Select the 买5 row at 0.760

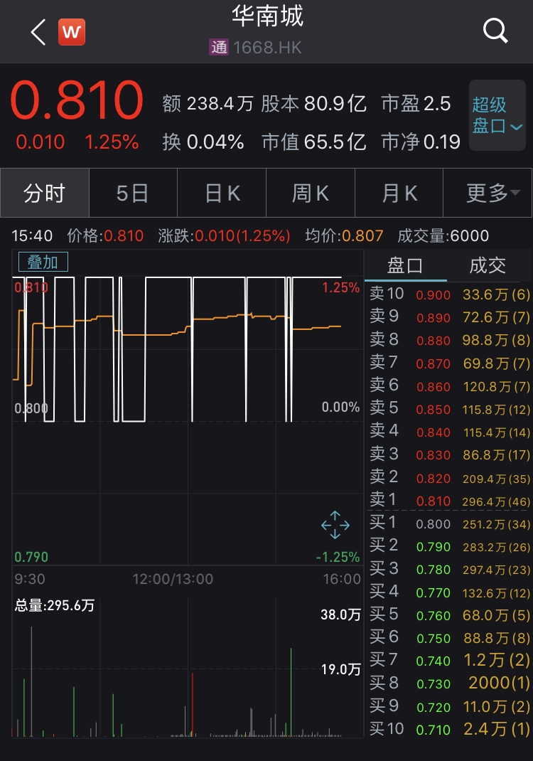coord(449,615)
